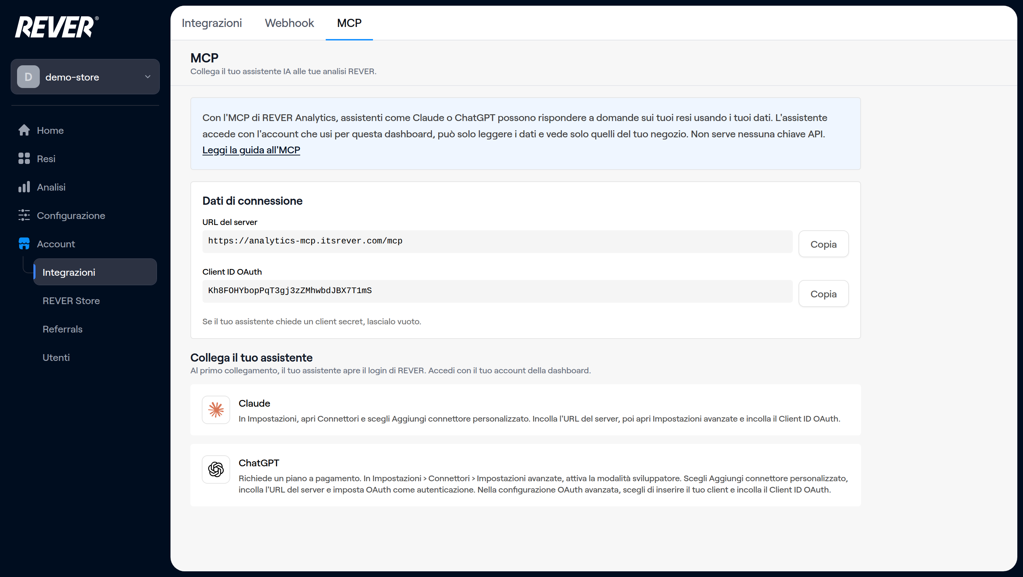Click the client secret hint text
Screen dimensions: 1023x577
pos(312,322)
